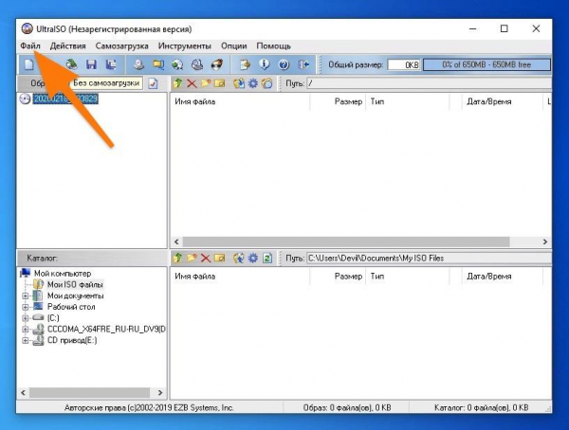Click Add files icon in image pane toolbar

(239, 83)
